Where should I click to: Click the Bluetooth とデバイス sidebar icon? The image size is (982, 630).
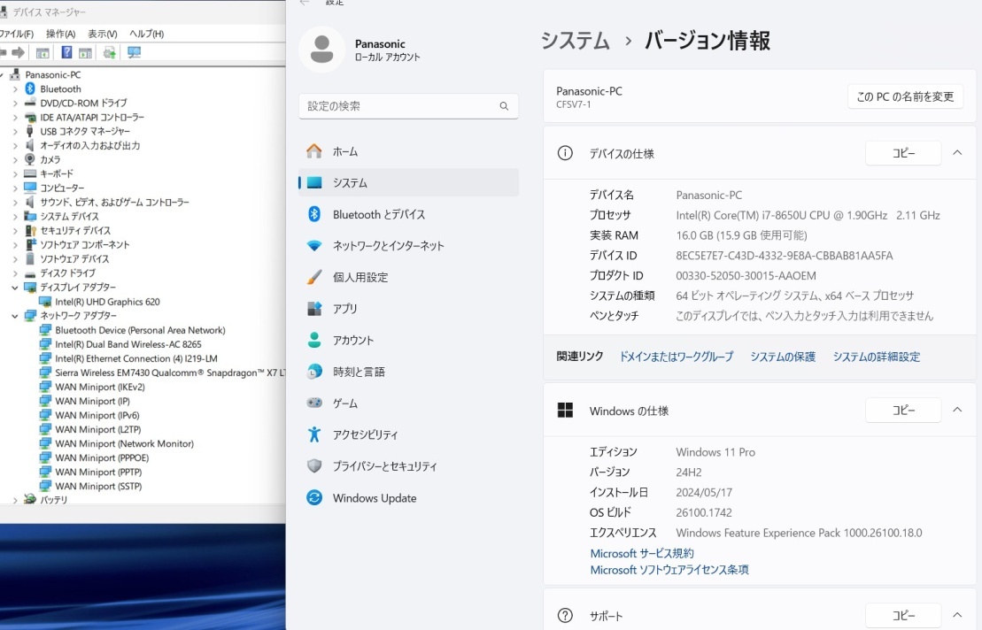point(314,214)
